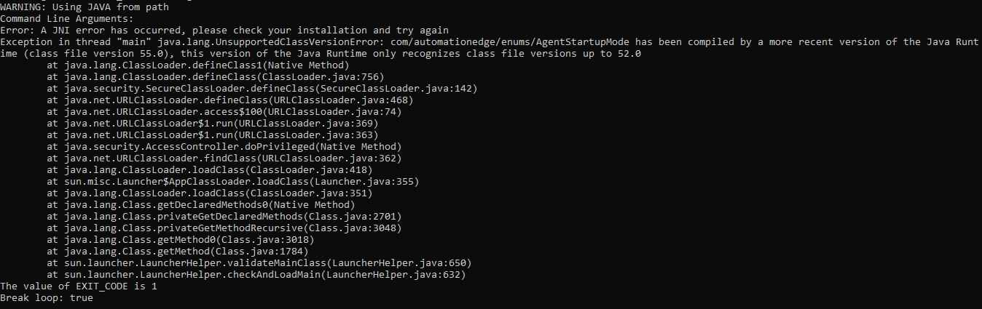Click "The value of EXIT_CODE is 1" line
This screenshot has width=982, height=309.
coord(79,286)
